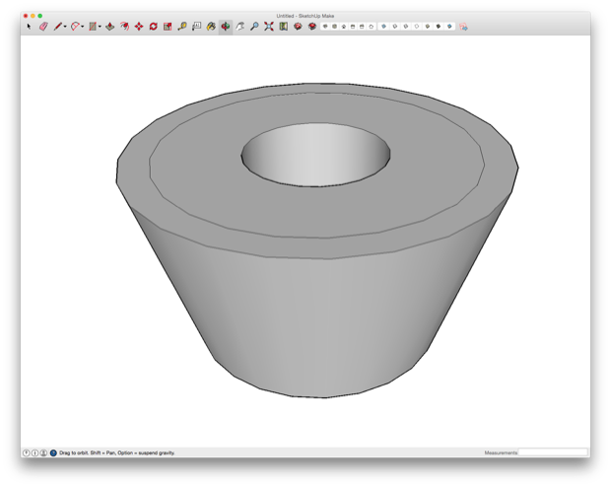Click the green zoom window button

coord(40,16)
